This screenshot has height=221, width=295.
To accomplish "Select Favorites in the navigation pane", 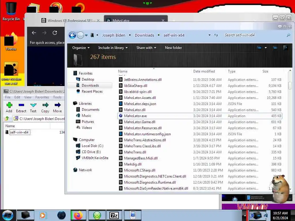I will [85, 73].
